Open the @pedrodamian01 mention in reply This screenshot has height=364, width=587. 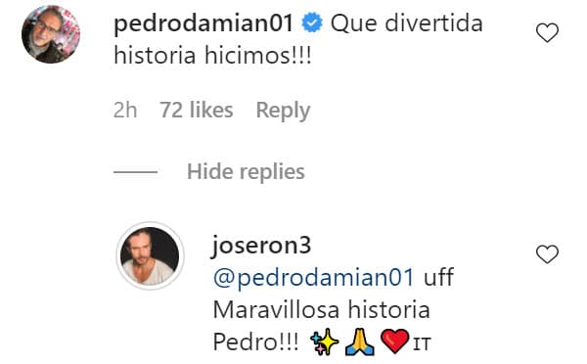click(314, 278)
